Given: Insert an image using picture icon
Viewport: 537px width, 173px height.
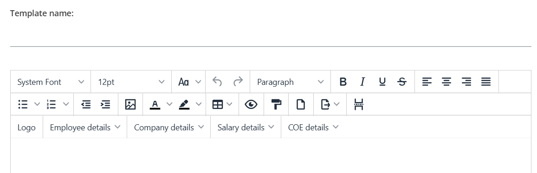Looking at the screenshot, I should pos(130,105).
